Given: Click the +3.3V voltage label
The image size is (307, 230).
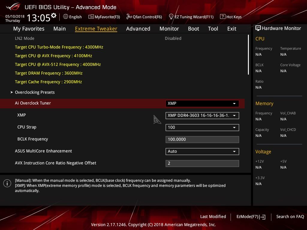Looking at the screenshot, I should 260,178.
